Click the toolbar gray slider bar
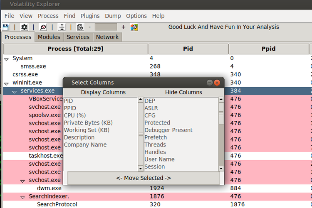This screenshot has width=312, height=208. pyautogui.click(x=106, y=27)
